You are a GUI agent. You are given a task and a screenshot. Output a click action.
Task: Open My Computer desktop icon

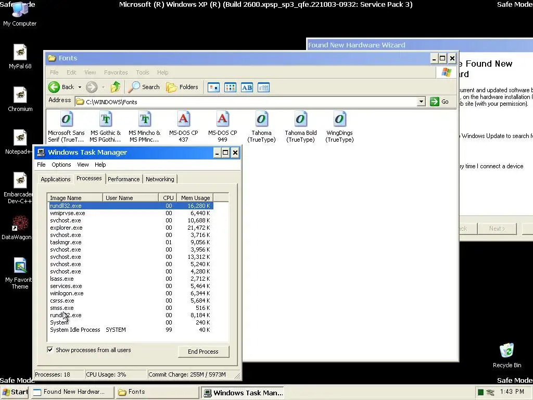20,14
